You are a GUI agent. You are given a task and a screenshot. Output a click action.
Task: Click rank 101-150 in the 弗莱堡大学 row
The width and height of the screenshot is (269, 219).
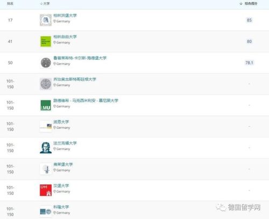[x=10, y=169]
